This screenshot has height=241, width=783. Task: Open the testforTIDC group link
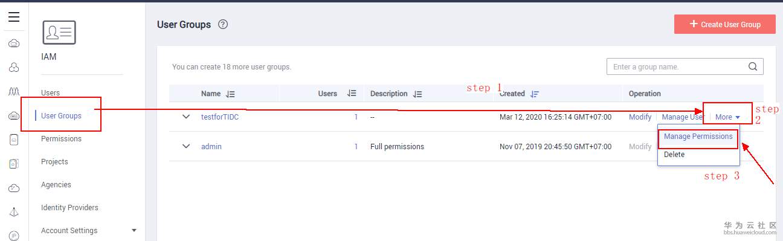pos(220,117)
